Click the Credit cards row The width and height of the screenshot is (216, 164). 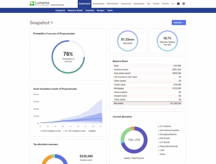(147, 85)
